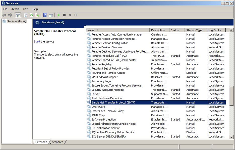
Task: Open Help with the blue question mark icon
Action: [x=45, y=15]
